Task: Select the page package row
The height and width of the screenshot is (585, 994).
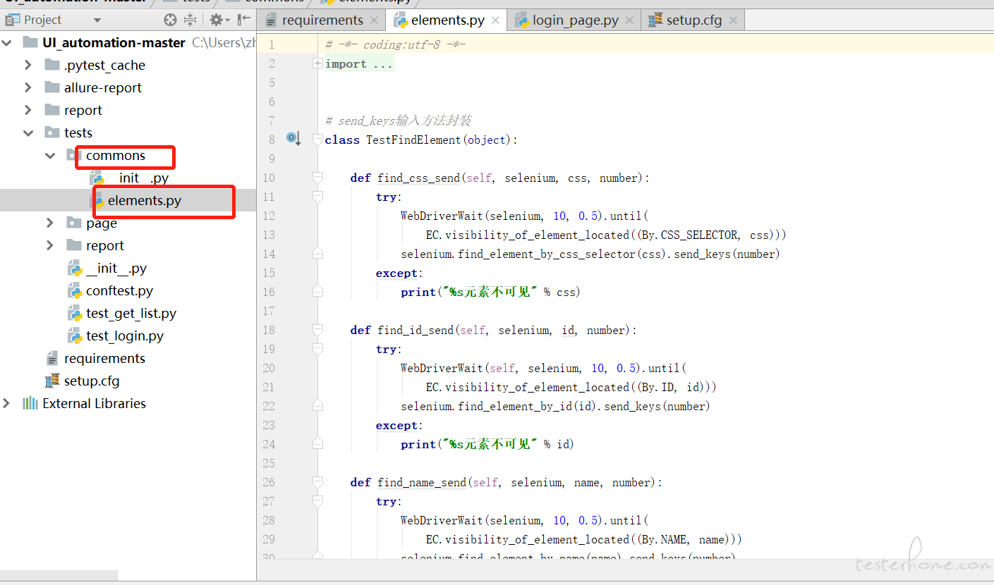Action: click(128, 223)
